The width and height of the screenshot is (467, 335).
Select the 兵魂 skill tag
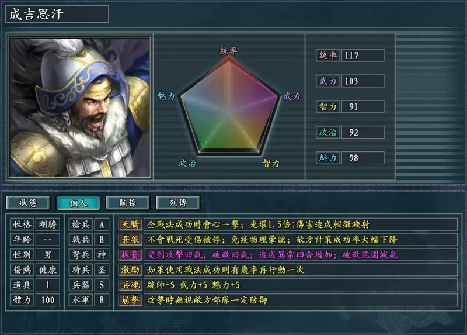130,285
